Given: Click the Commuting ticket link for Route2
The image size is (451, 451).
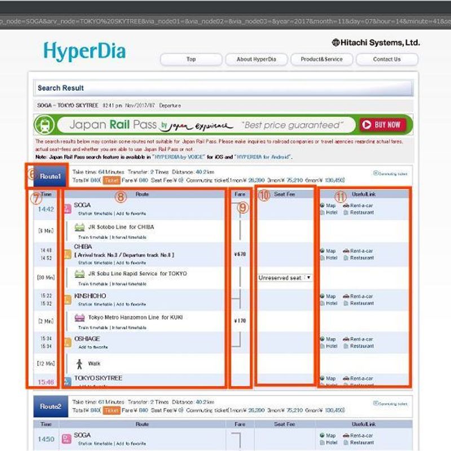Looking at the screenshot, I should [x=390, y=404].
